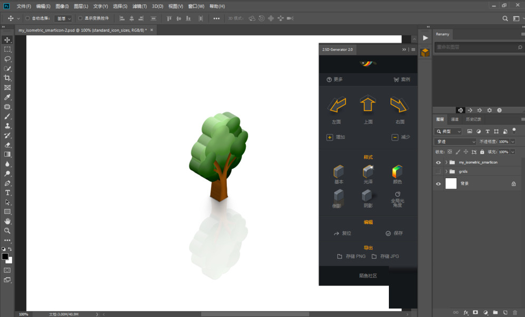Select the Eraser tool
Screen dimensions: 525x317
(x=7, y=145)
